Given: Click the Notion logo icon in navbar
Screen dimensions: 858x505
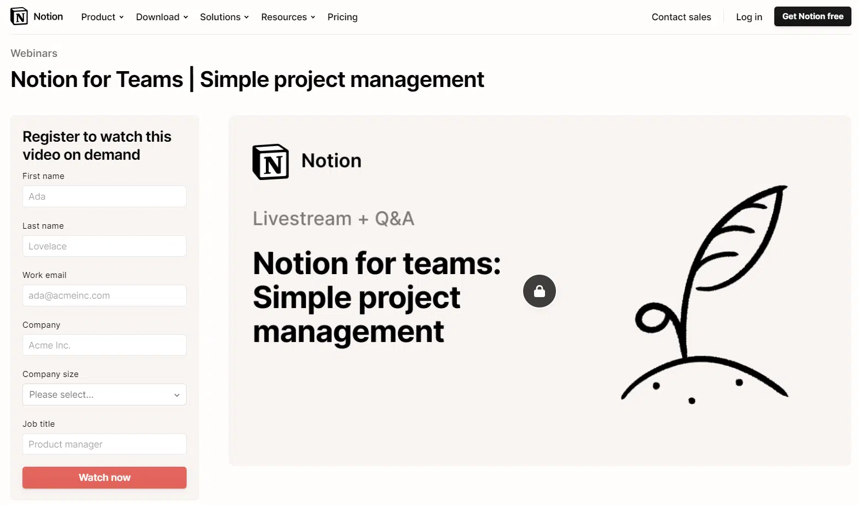Looking at the screenshot, I should coord(19,16).
